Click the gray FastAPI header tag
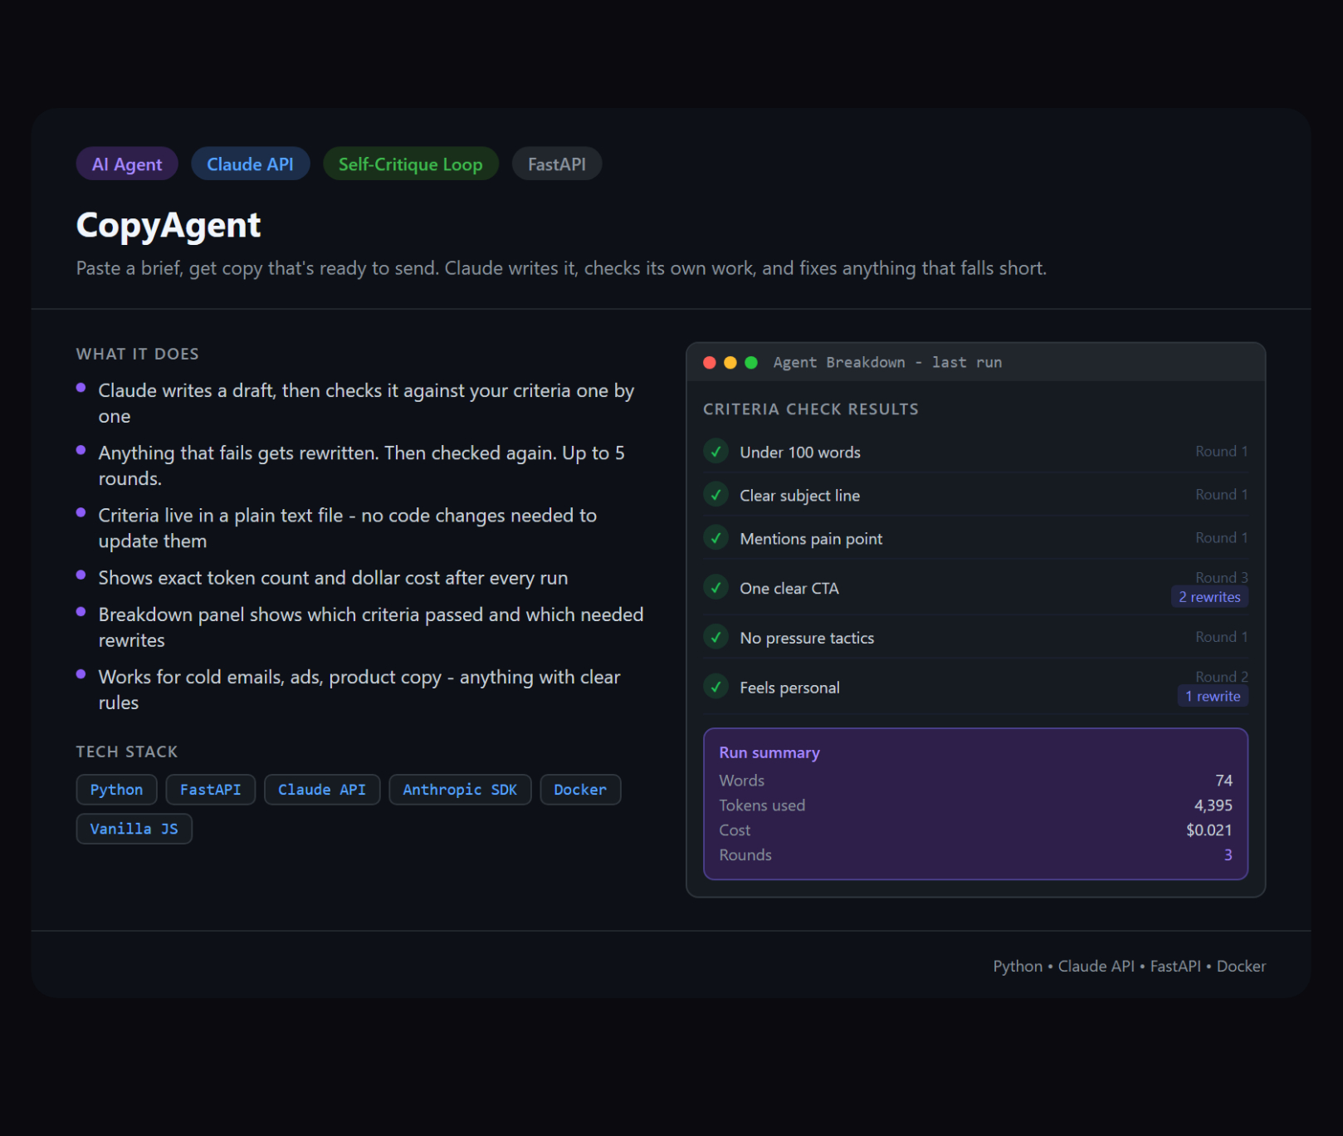The width and height of the screenshot is (1343, 1136). [x=556, y=164]
